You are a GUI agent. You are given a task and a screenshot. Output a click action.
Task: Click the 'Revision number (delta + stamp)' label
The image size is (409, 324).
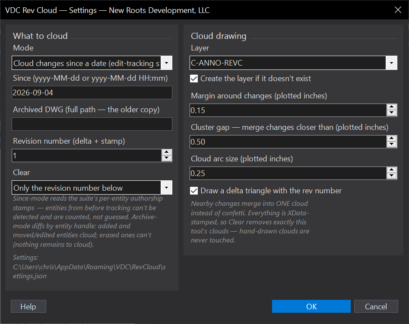click(69, 141)
